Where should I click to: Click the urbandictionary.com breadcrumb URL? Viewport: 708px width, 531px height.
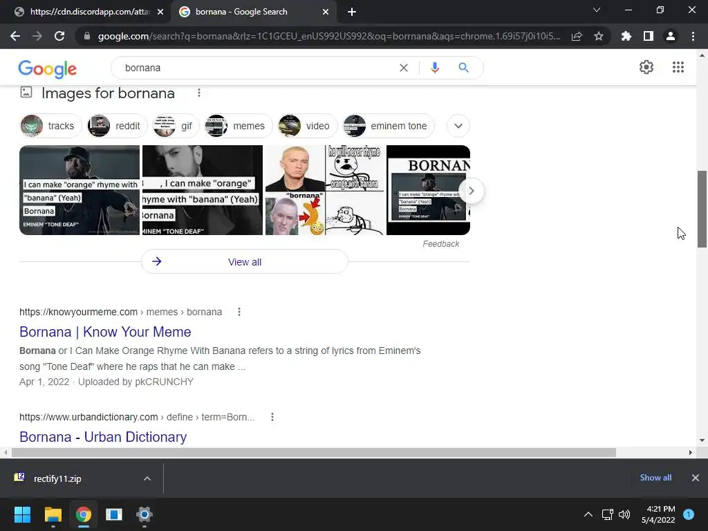pos(137,417)
